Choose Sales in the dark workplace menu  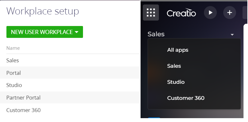[174, 66]
